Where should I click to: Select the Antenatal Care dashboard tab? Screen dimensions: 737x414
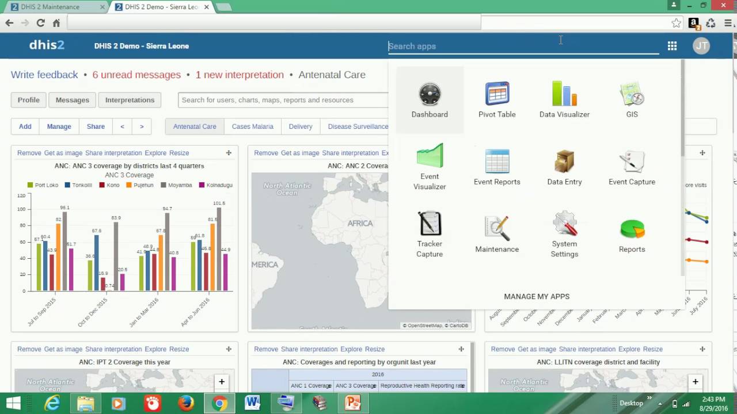(x=195, y=126)
